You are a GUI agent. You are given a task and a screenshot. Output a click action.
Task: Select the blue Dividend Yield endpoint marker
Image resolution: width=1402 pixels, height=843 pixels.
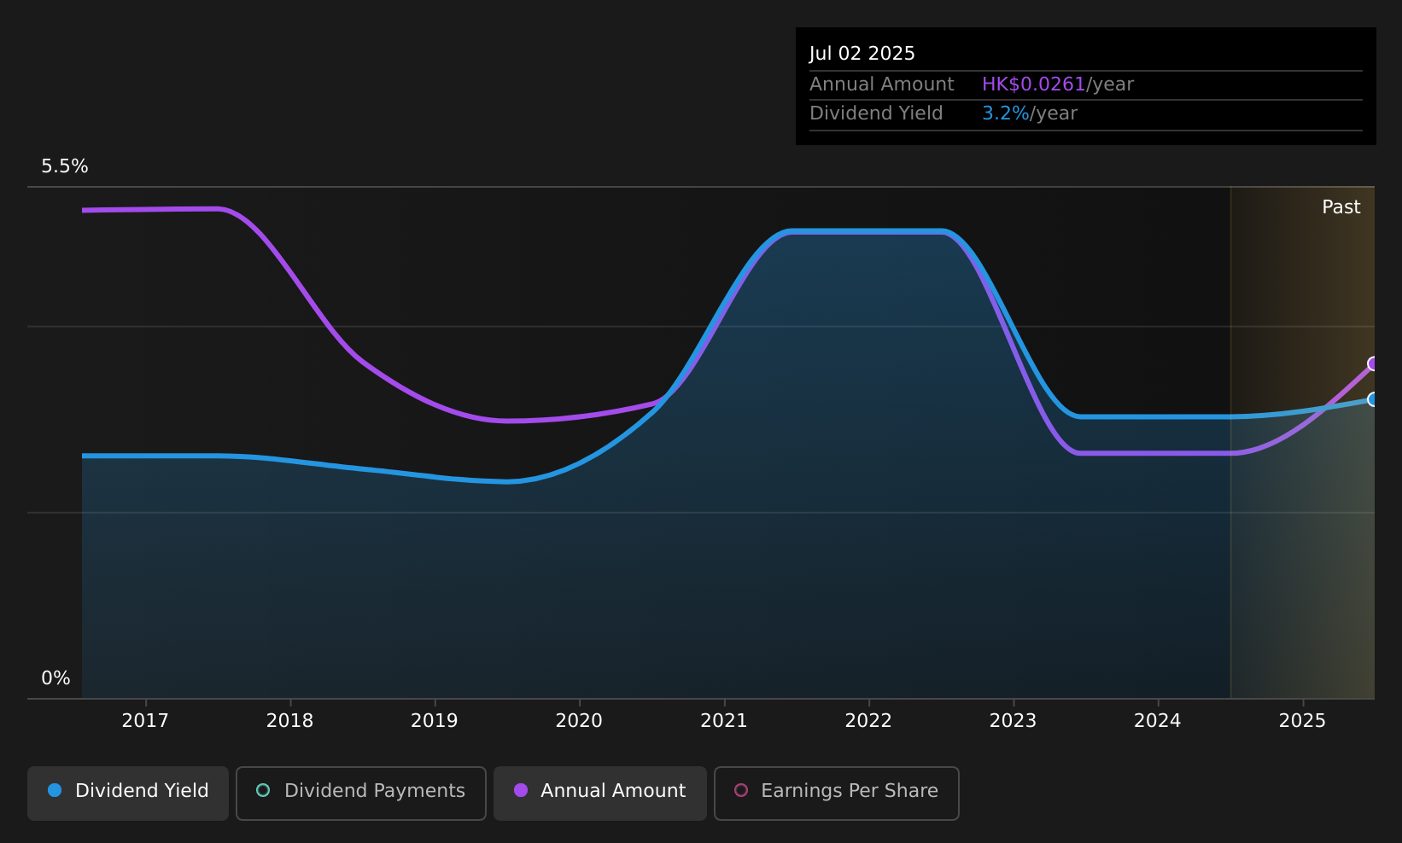[1373, 399]
